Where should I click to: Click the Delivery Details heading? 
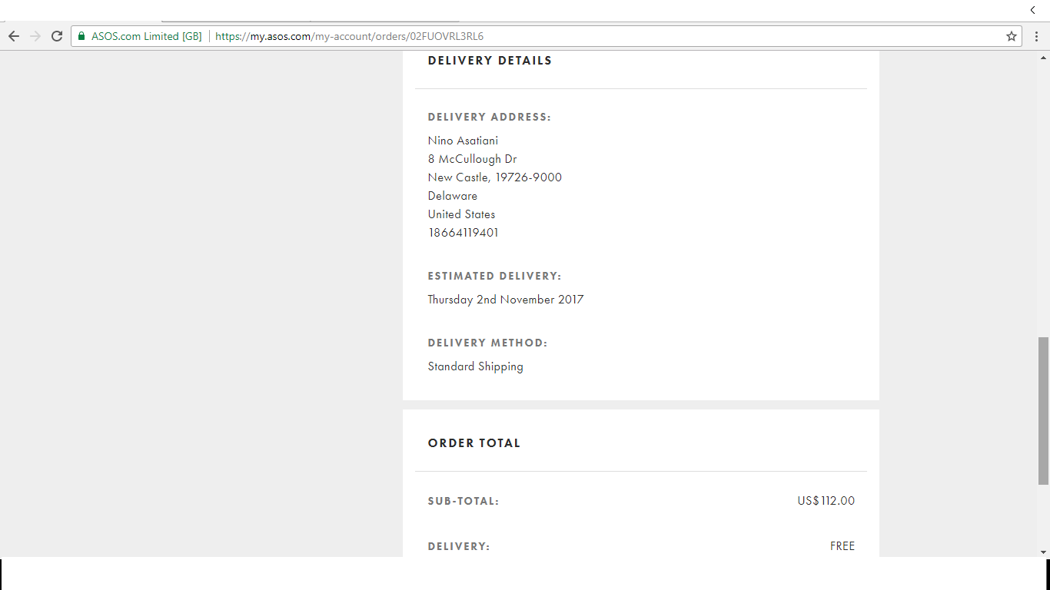click(490, 61)
